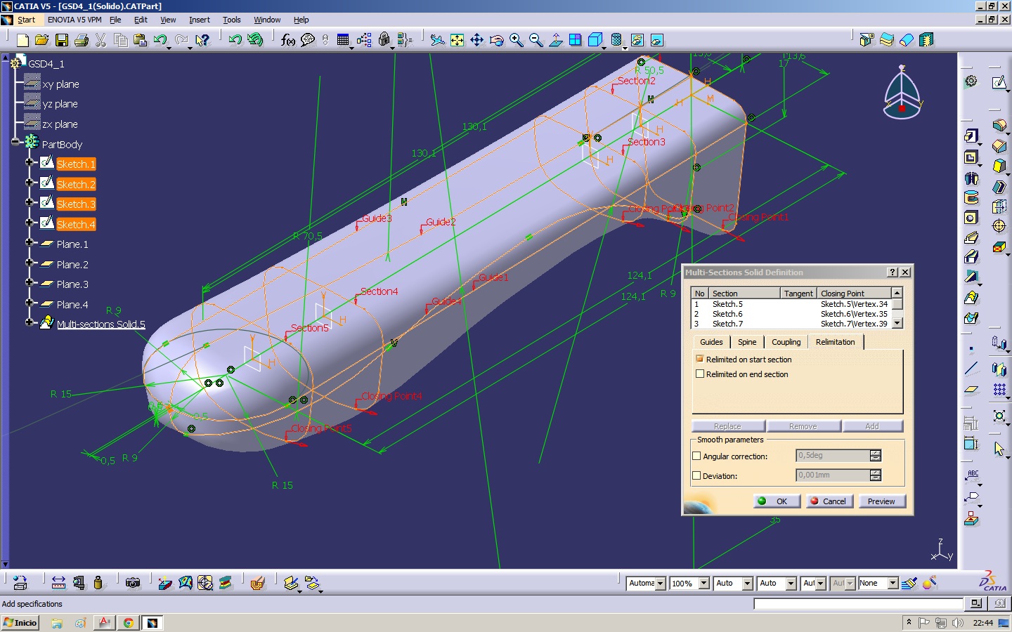This screenshot has width=1012, height=632.
Task: Open the Formula f(x) tool
Action: [288, 40]
